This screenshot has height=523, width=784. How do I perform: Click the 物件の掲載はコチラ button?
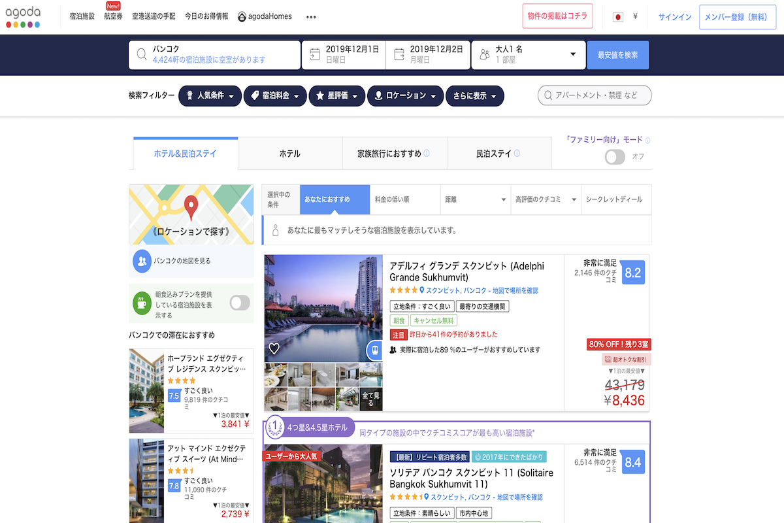[557, 16]
